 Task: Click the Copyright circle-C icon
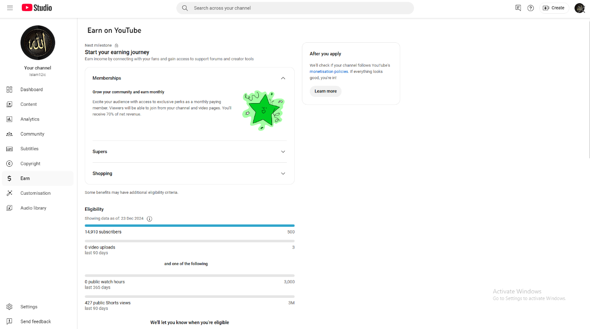[x=9, y=164]
